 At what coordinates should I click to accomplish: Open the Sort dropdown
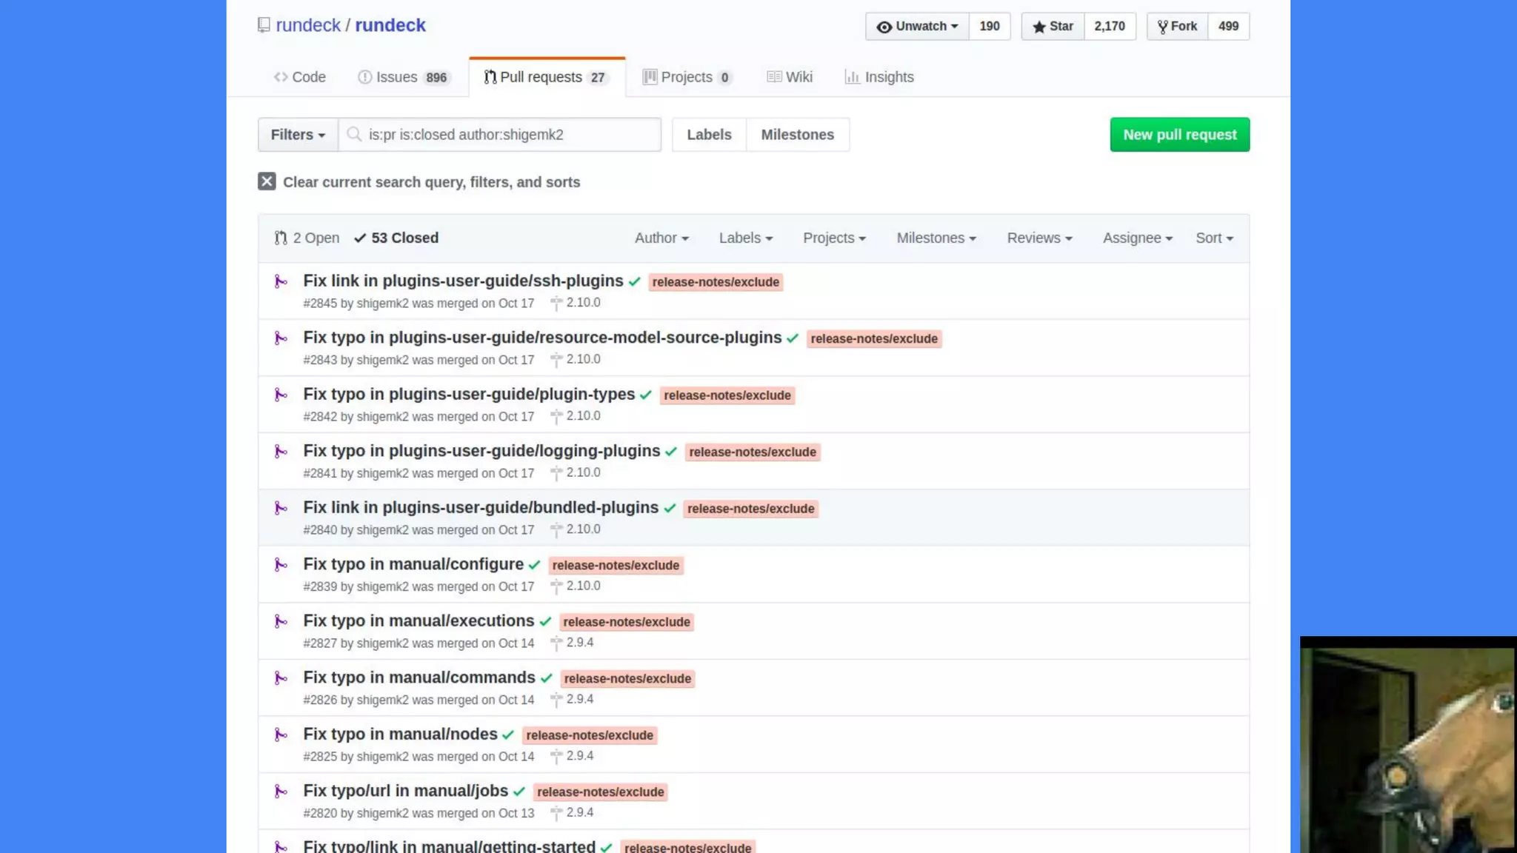(x=1214, y=238)
